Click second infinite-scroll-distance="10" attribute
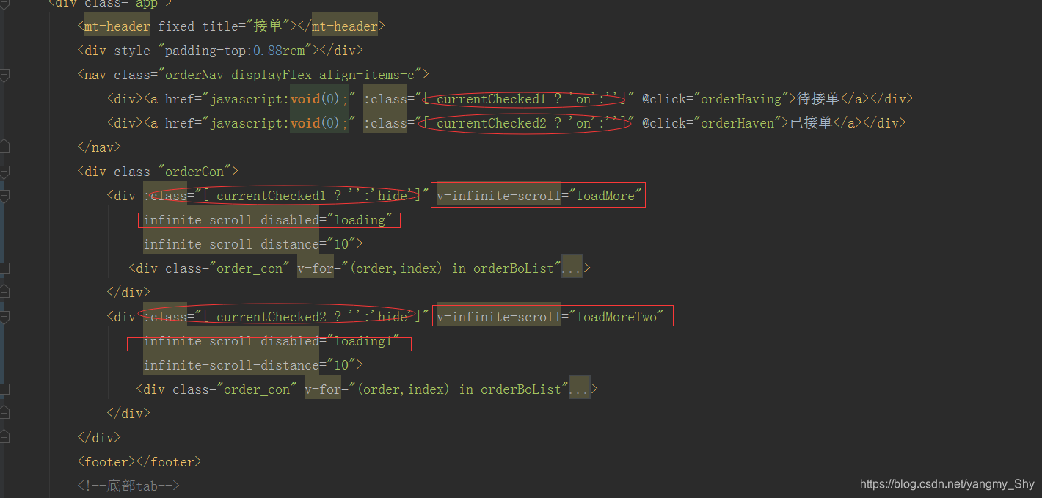The image size is (1042, 498). [249, 365]
